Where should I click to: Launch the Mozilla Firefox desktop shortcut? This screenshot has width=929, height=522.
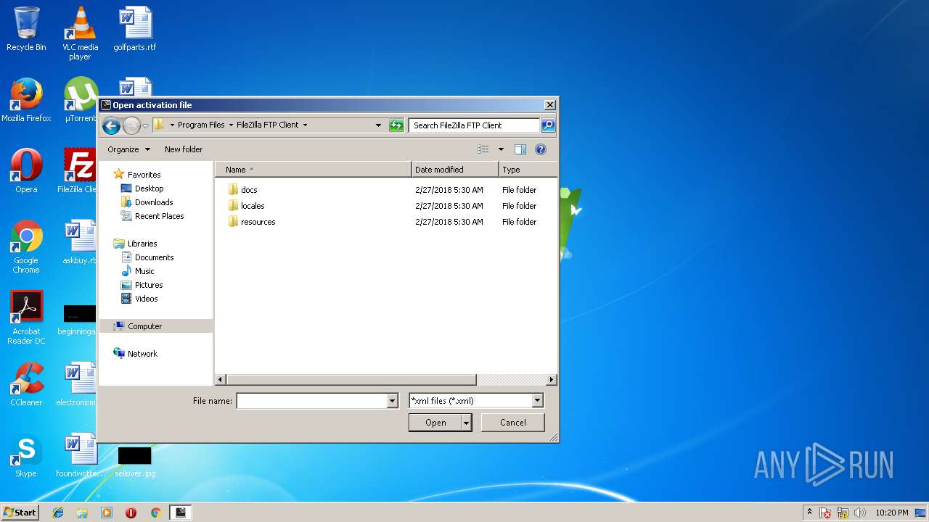26,100
